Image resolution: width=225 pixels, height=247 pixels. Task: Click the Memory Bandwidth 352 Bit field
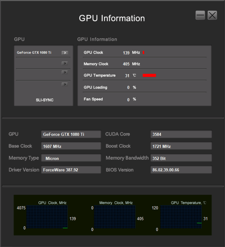[x=181, y=158]
